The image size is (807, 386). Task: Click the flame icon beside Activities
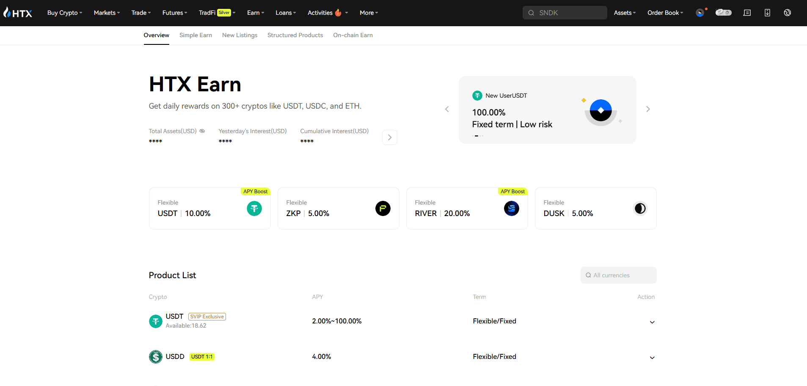click(x=338, y=13)
